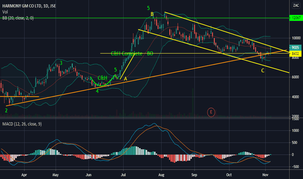Click the green '3' wave label

coord(61,63)
